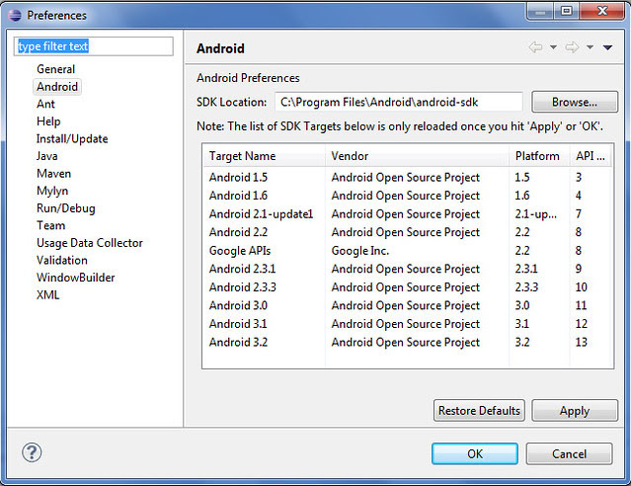
Task: Open the forward history dropdown arrow
Action: (x=590, y=47)
